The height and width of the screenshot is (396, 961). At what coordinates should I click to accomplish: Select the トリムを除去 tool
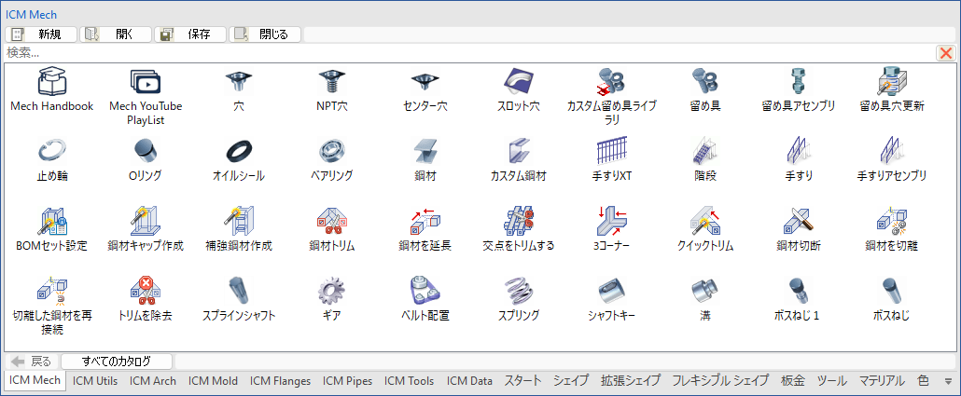coord(146,291)
